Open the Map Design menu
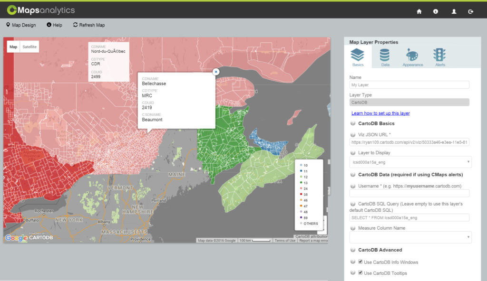The width and height of the screenshot is (487, 281). coord(20,25)
